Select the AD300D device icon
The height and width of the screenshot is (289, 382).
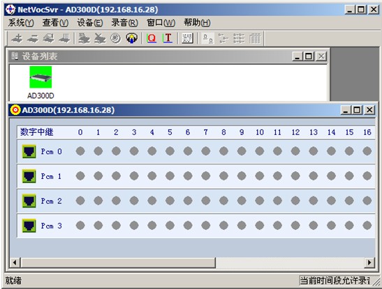41,77
